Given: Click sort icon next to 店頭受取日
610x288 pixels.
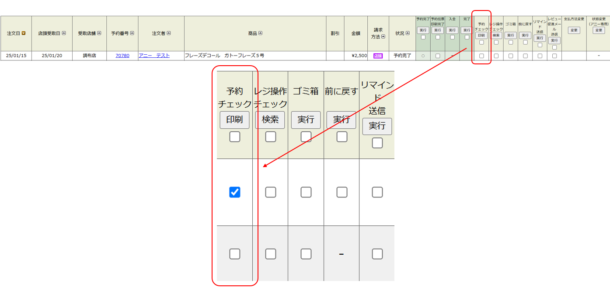Looking at the screenshot, I should [64, 33].
